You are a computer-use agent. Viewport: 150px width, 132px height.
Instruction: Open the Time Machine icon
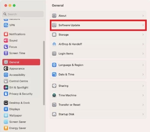54,95
